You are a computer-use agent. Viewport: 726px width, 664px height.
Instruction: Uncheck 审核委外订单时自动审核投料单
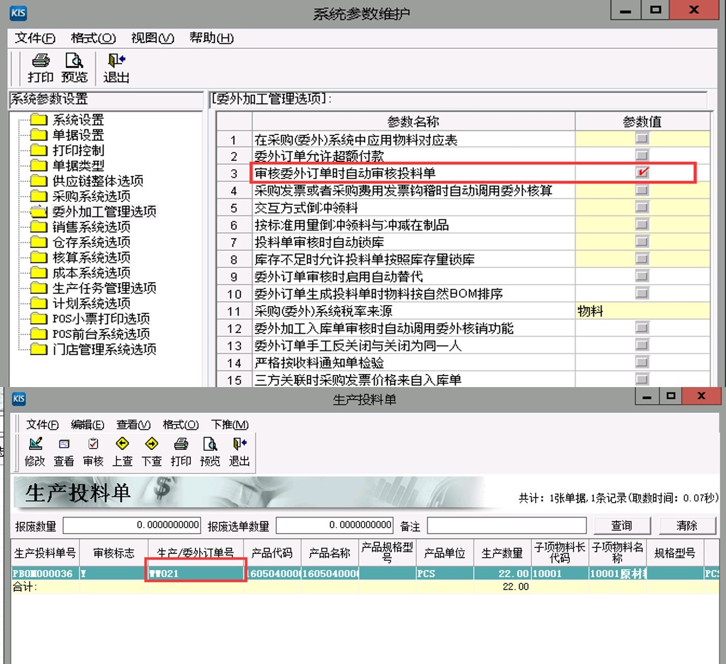click(642, 172)
